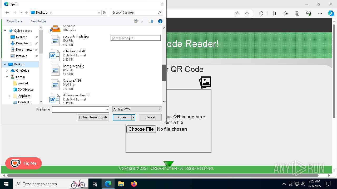Open Favorites list icon in Edge
The image size is (337, 189).
point(285,13)
